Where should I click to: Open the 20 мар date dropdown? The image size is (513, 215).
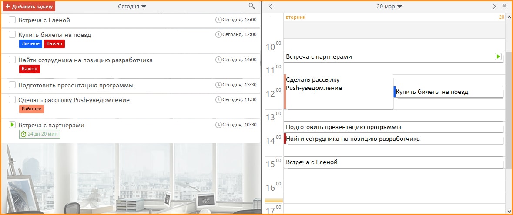pos(389,7)
